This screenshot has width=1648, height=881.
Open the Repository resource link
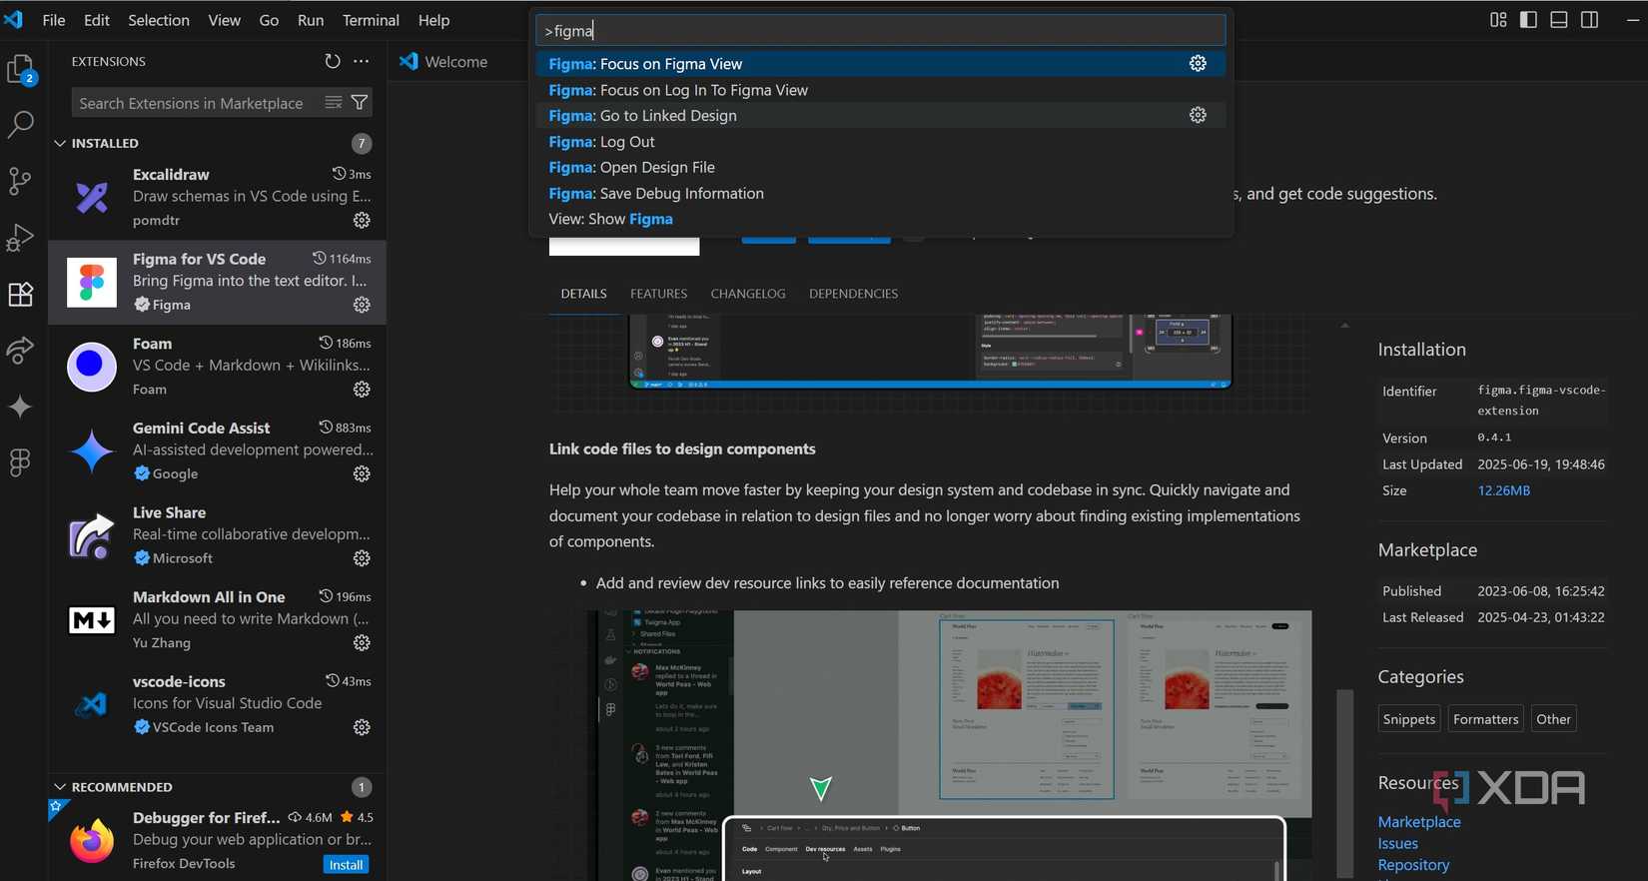click(x=1414, y=865)
